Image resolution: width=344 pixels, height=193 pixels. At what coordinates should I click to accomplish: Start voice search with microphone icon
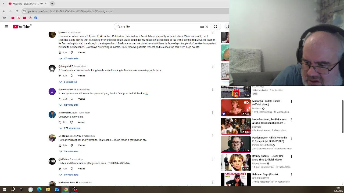(x=227, y=27)
